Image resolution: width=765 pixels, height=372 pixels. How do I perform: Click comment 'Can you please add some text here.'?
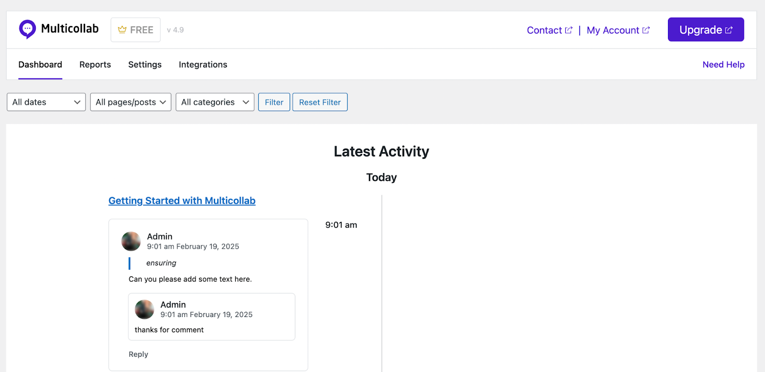[190, 279]
